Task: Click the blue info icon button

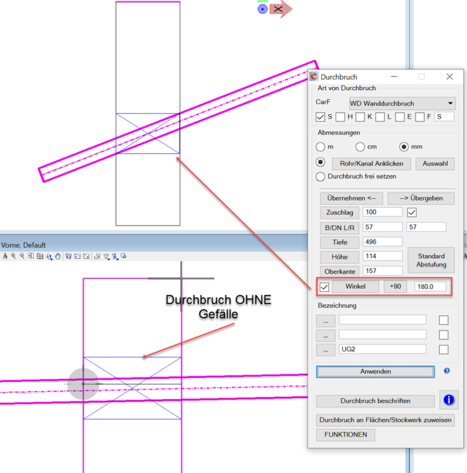Action: (449, 400)
